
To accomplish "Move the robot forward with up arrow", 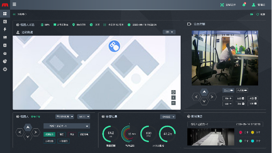I will 28,127.
